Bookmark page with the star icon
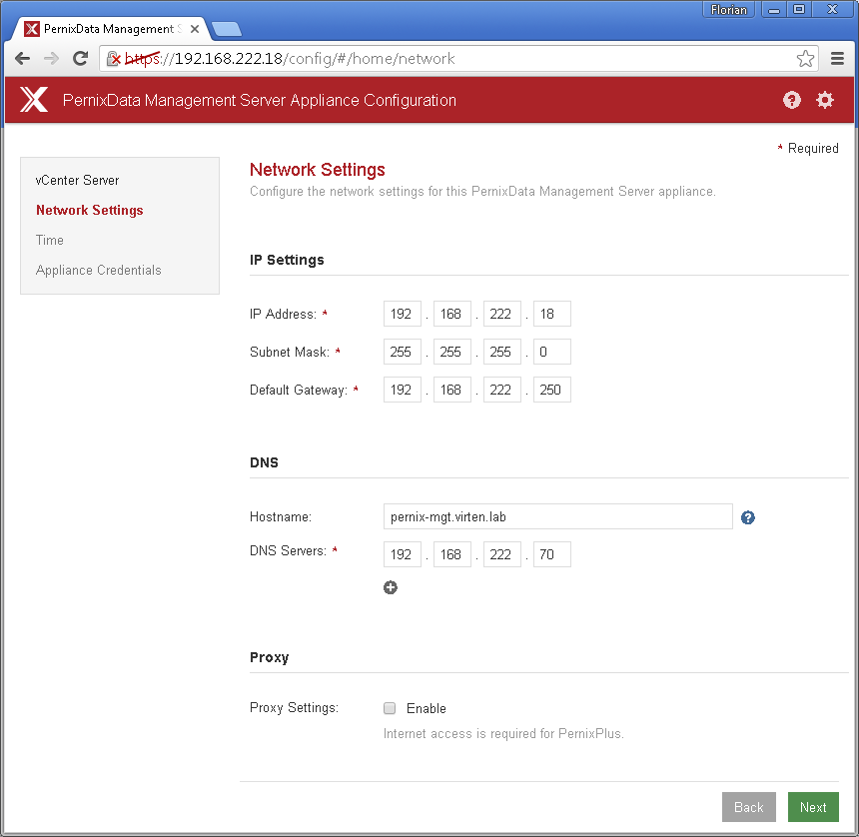 pyautogui.click(x=805, y=59)
